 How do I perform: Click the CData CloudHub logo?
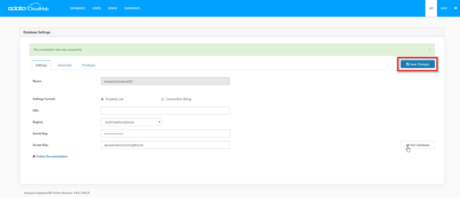click(x=28, y=7)
